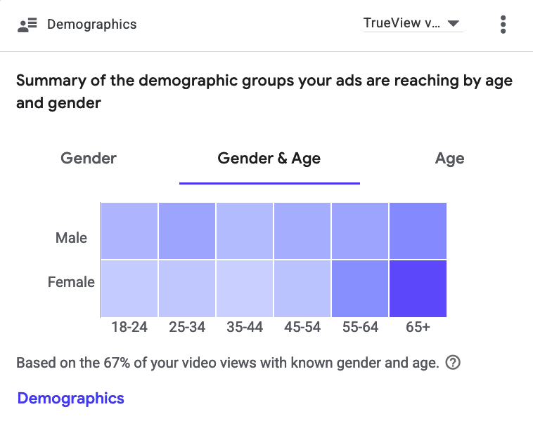This screenshot has height=421, width=533.
Task: Select the Female 18-24 heatmap cell
Action: 129,288
